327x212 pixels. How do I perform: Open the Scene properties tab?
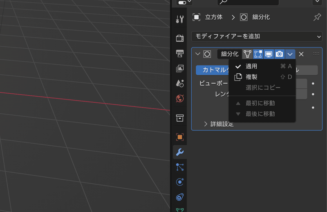point(180,83)
